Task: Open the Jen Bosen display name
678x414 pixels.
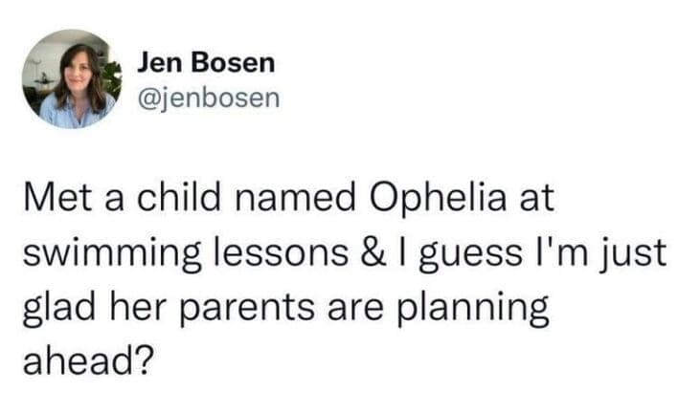Action: point(206,64)
